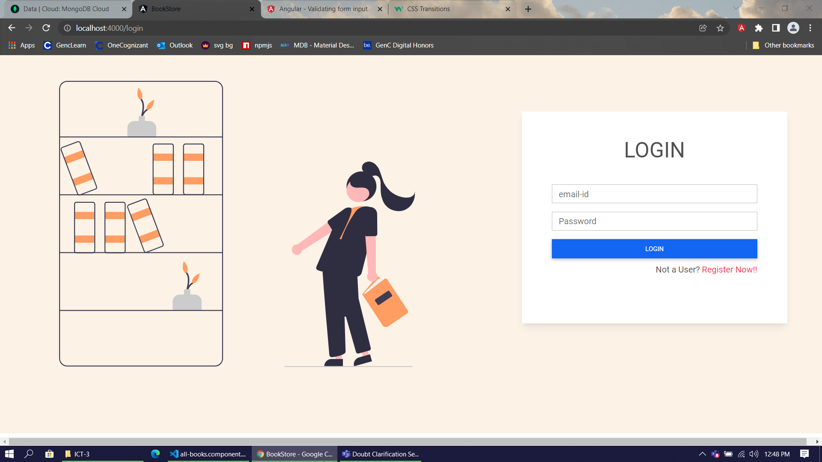Expand hidden icons in the system tray
822x462 pixels.
pyautogui.click(x=703, y=454)
